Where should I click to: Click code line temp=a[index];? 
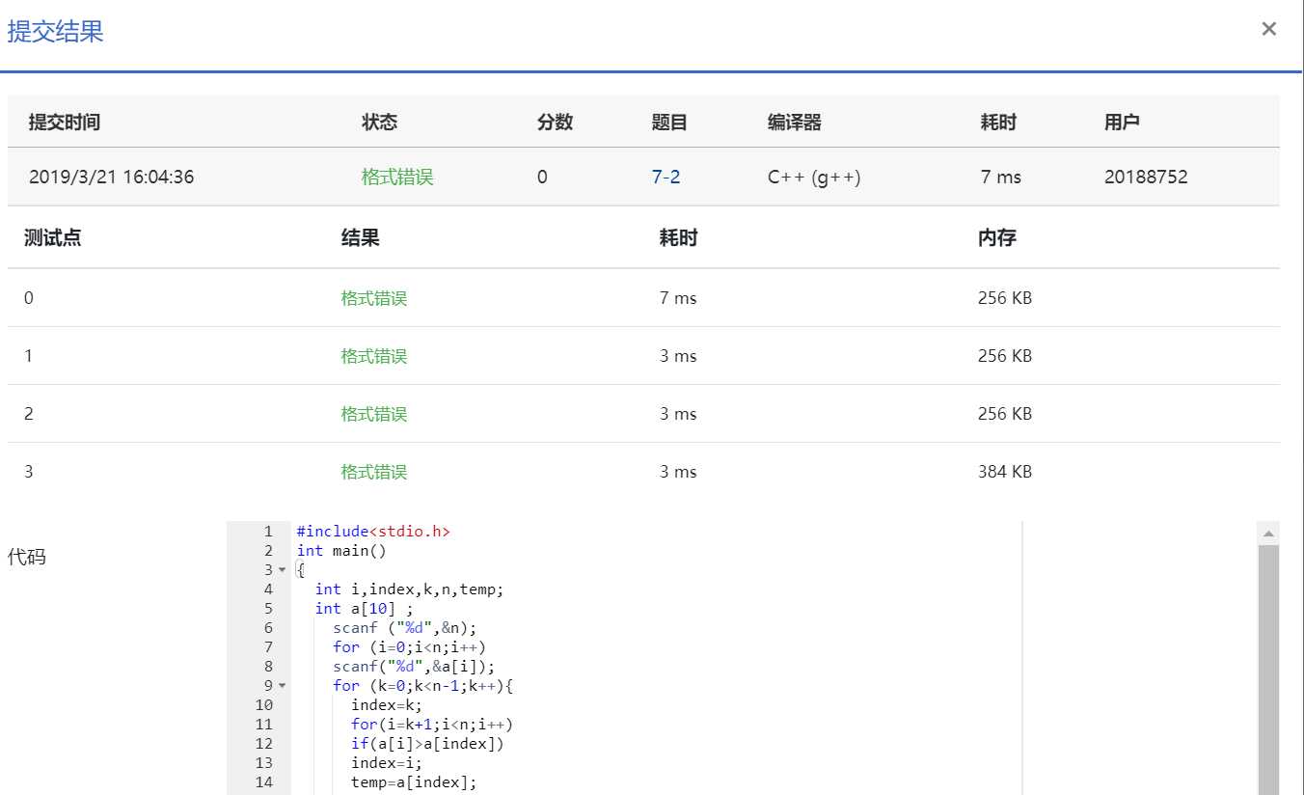coord(414,782)
